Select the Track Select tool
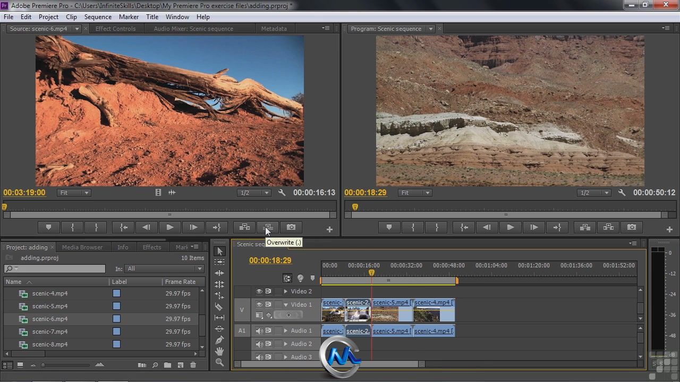Viewport: 680px width, 382px height. (219, 262)
